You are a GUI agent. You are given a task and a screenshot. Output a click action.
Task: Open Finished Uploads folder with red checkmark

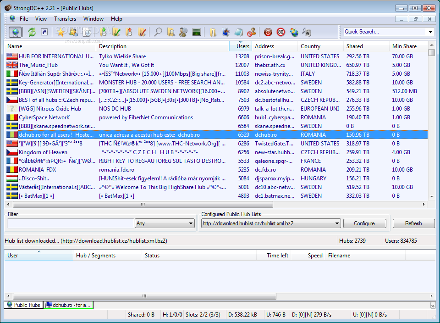(142, 32)
